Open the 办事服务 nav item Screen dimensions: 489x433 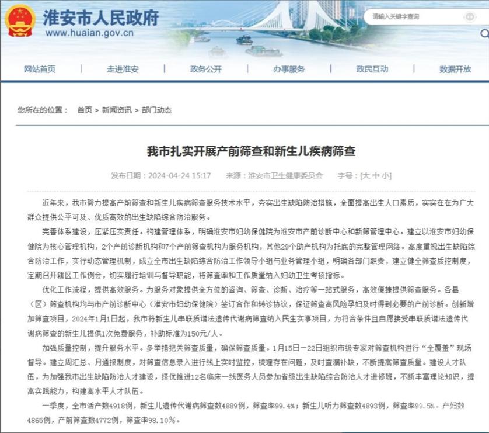pos(289,69)
